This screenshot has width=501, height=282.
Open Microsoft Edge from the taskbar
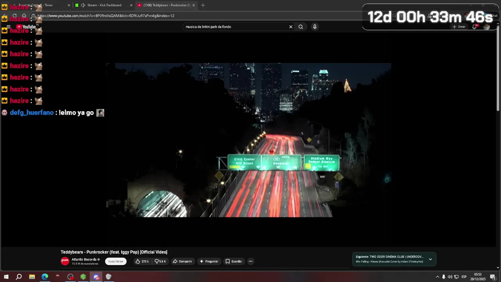(x=45, y=277)
